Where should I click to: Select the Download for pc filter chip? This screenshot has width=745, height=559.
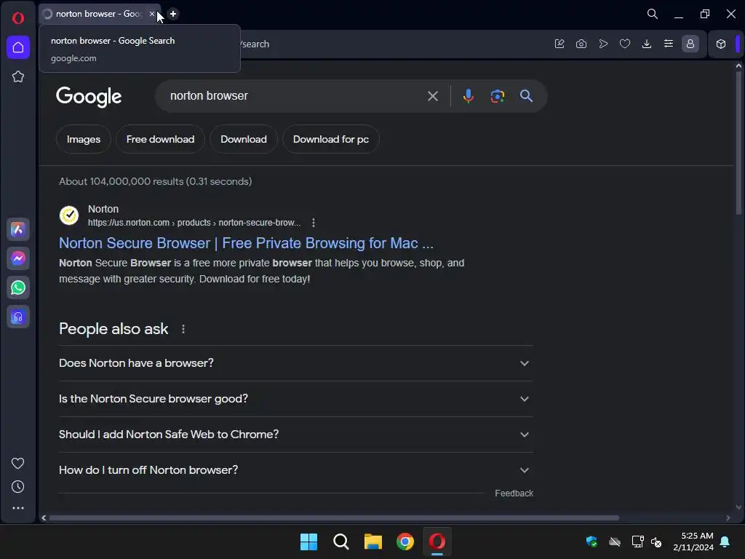click(331, 139)
